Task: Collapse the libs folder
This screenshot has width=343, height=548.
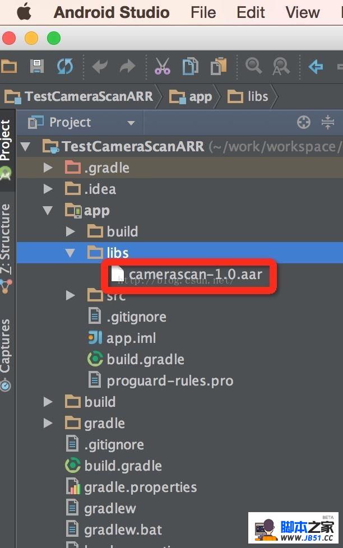Action: pyautogui.click(x=70, y=253)
